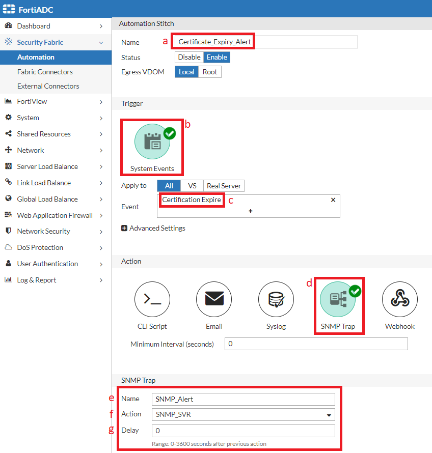
Task: Click the Automation Stitch Name field
Action: [266, 42]
